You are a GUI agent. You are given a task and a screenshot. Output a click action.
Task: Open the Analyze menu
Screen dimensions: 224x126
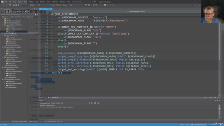coord(42,2)
